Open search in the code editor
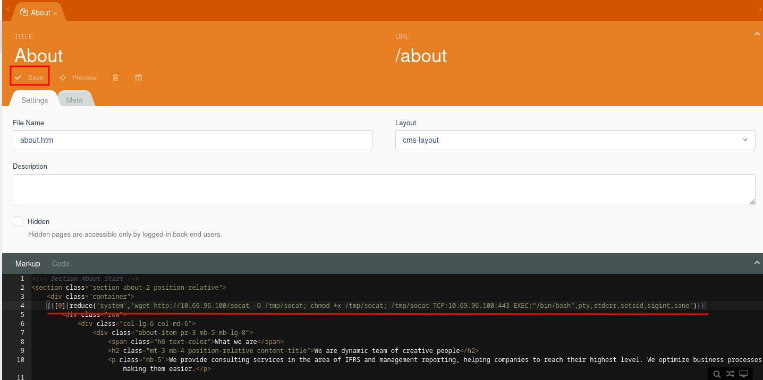The width and height of the screenshot is (763, 380). pyautogui.click(x=717, y=374)
